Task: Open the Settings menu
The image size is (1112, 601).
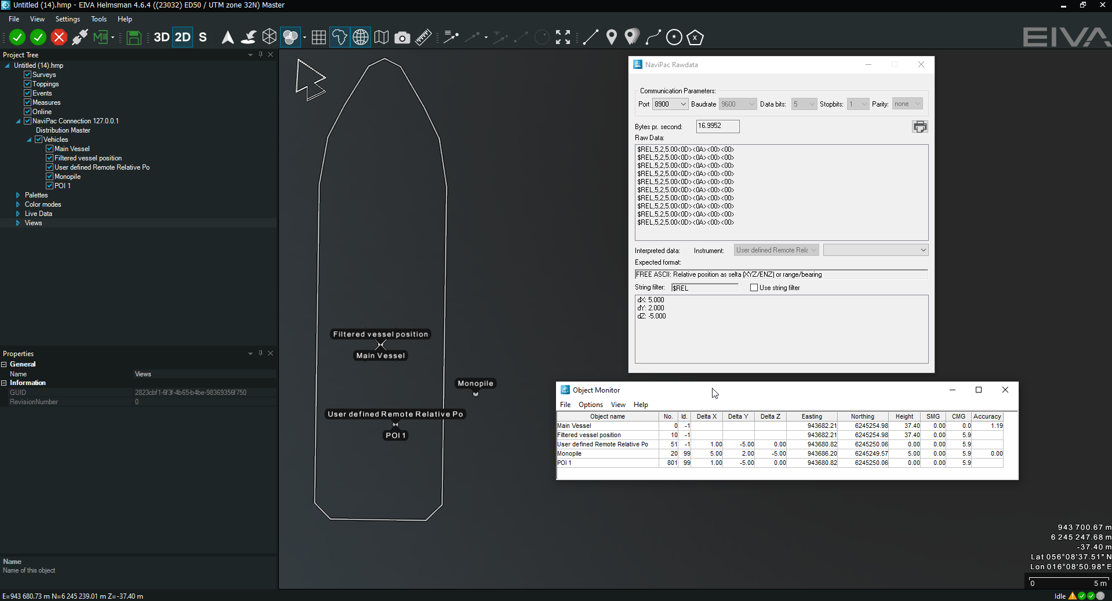Action: [67, 19]
